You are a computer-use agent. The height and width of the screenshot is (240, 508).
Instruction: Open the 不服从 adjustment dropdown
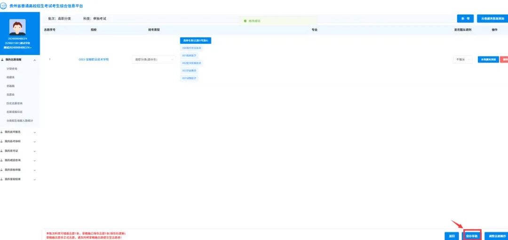[x=462, y=60]
